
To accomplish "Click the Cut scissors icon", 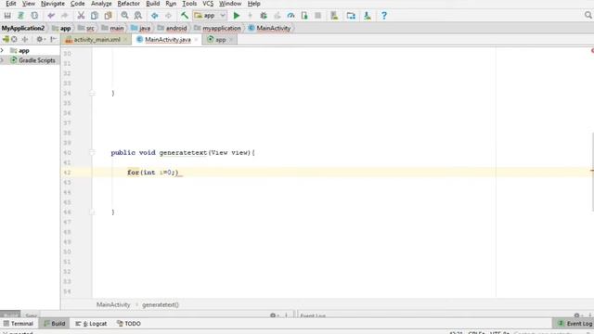I will tap(81, 16).
